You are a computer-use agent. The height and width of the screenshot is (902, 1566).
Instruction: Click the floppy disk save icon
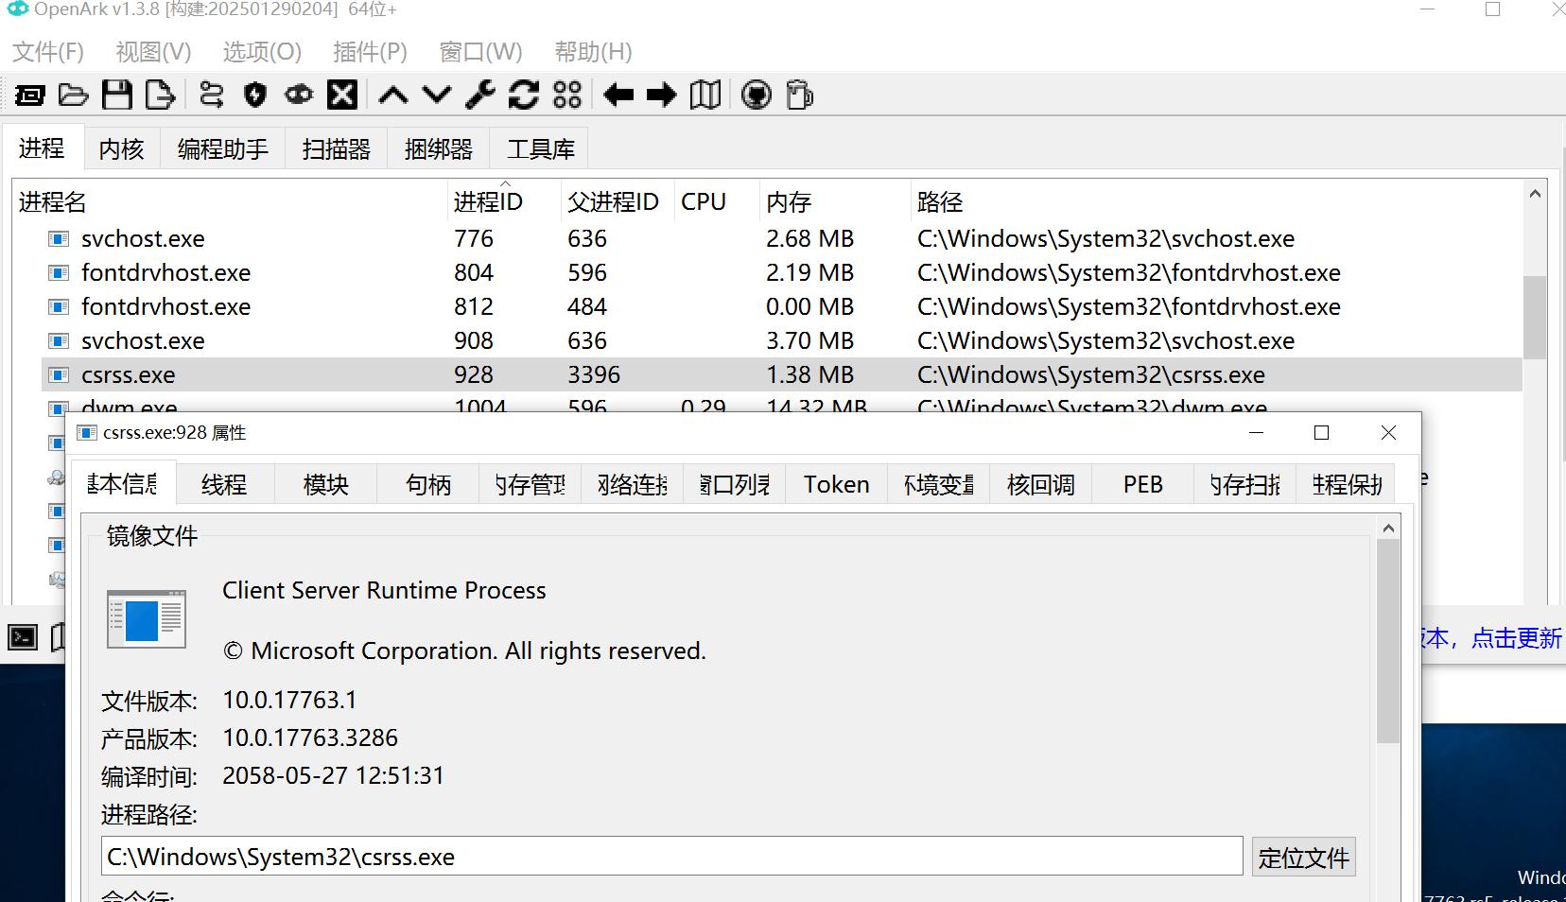[x=117, y=95]
